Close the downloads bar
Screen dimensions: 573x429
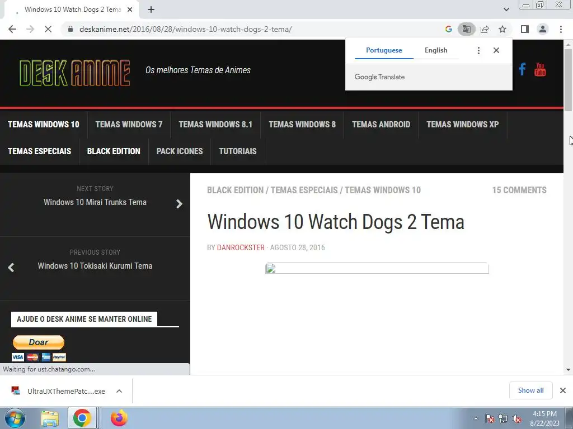(x=563, y=390)
